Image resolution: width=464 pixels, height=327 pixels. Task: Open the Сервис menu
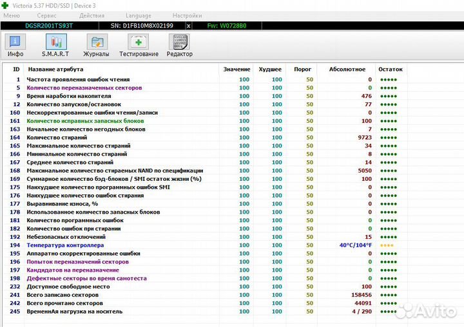46,15
